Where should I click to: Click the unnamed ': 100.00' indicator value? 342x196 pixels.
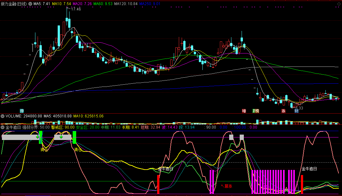click(239, 127)
